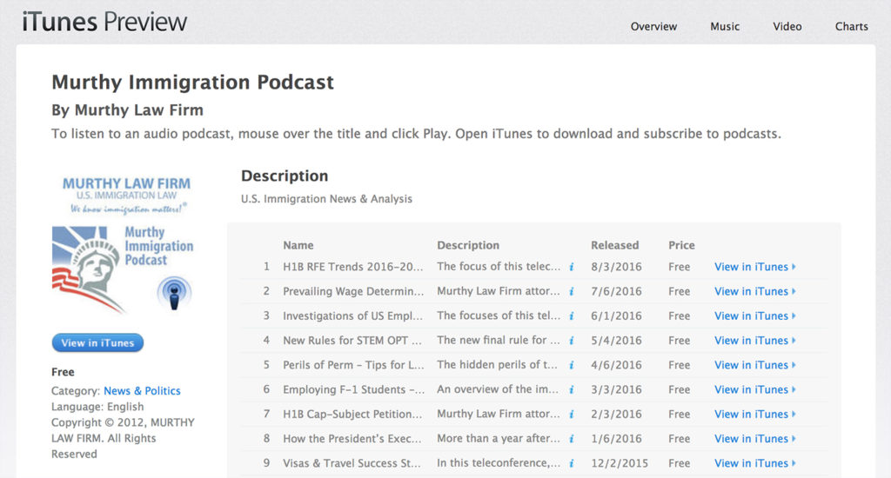The width and height of the screenshot is (891, 478).
Task: Click the blue View in iTunes button
Action: 97,343
